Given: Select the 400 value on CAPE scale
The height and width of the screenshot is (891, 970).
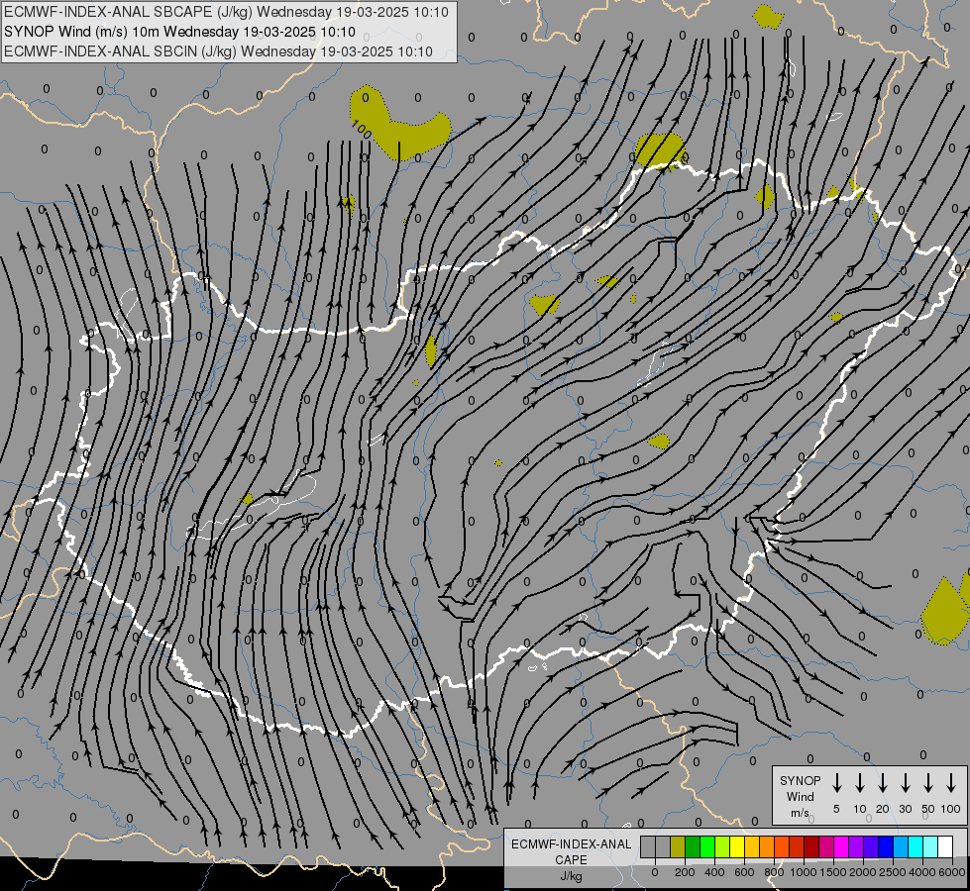Looking at the screenshot, I should click(714, 872).
